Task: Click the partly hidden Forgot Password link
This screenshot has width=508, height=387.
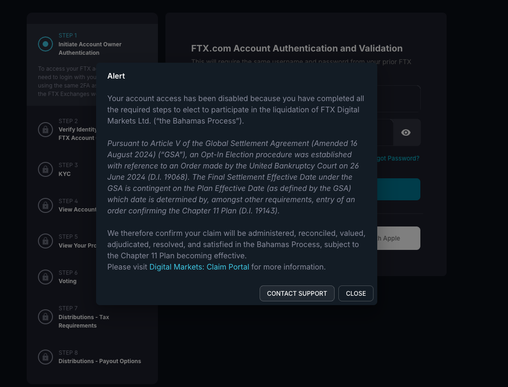Action: point(398,158)
